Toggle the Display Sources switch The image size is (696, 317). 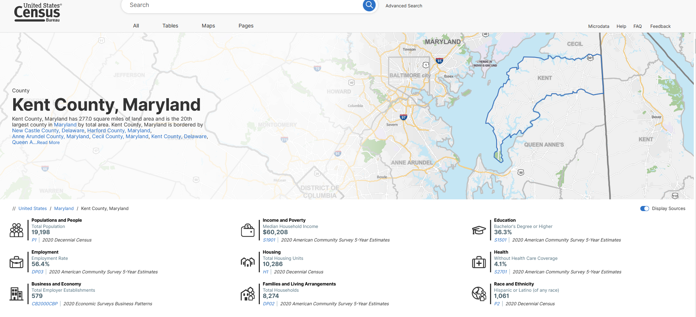[644, 209]
